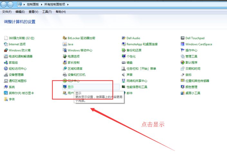Open Dell Touchpad settings
227x156 pixels.
click(x=195, y=38)
